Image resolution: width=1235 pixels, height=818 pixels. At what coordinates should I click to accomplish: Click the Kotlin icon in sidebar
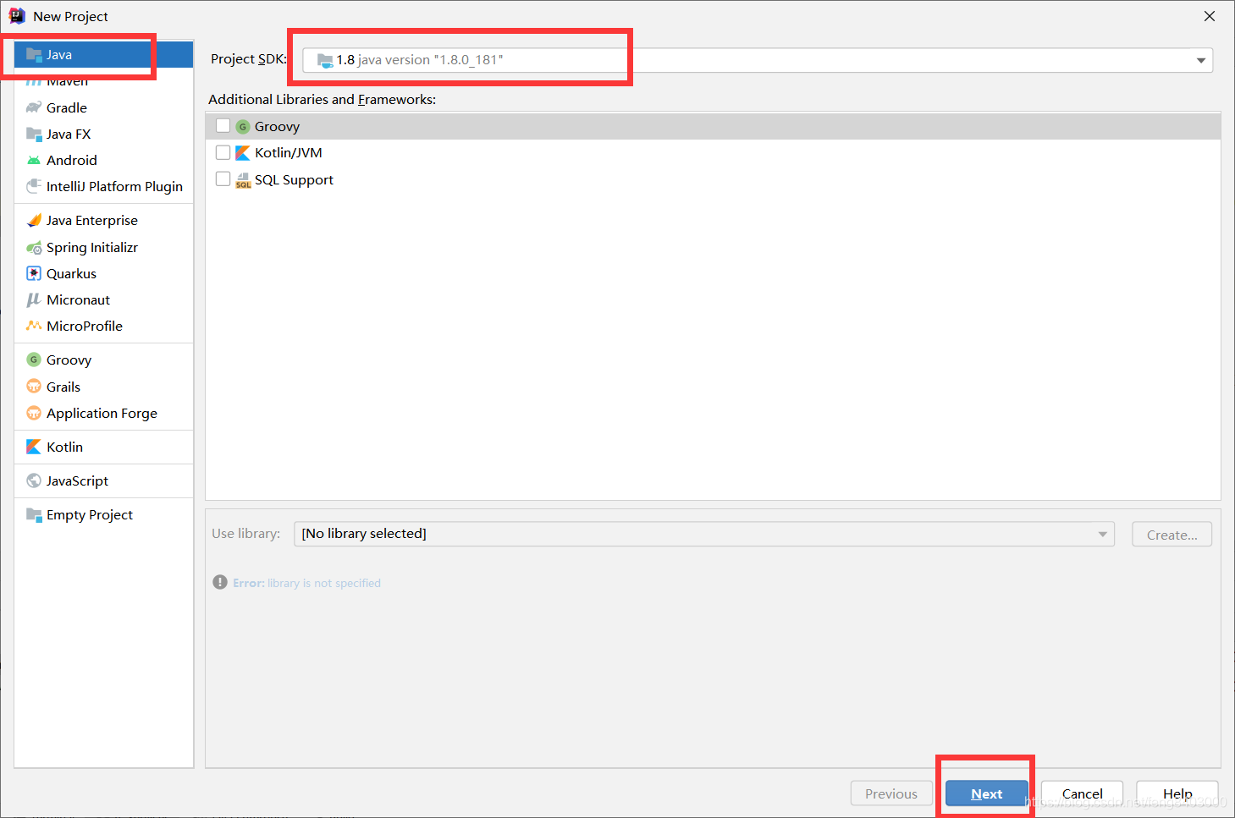coord(34,447)
